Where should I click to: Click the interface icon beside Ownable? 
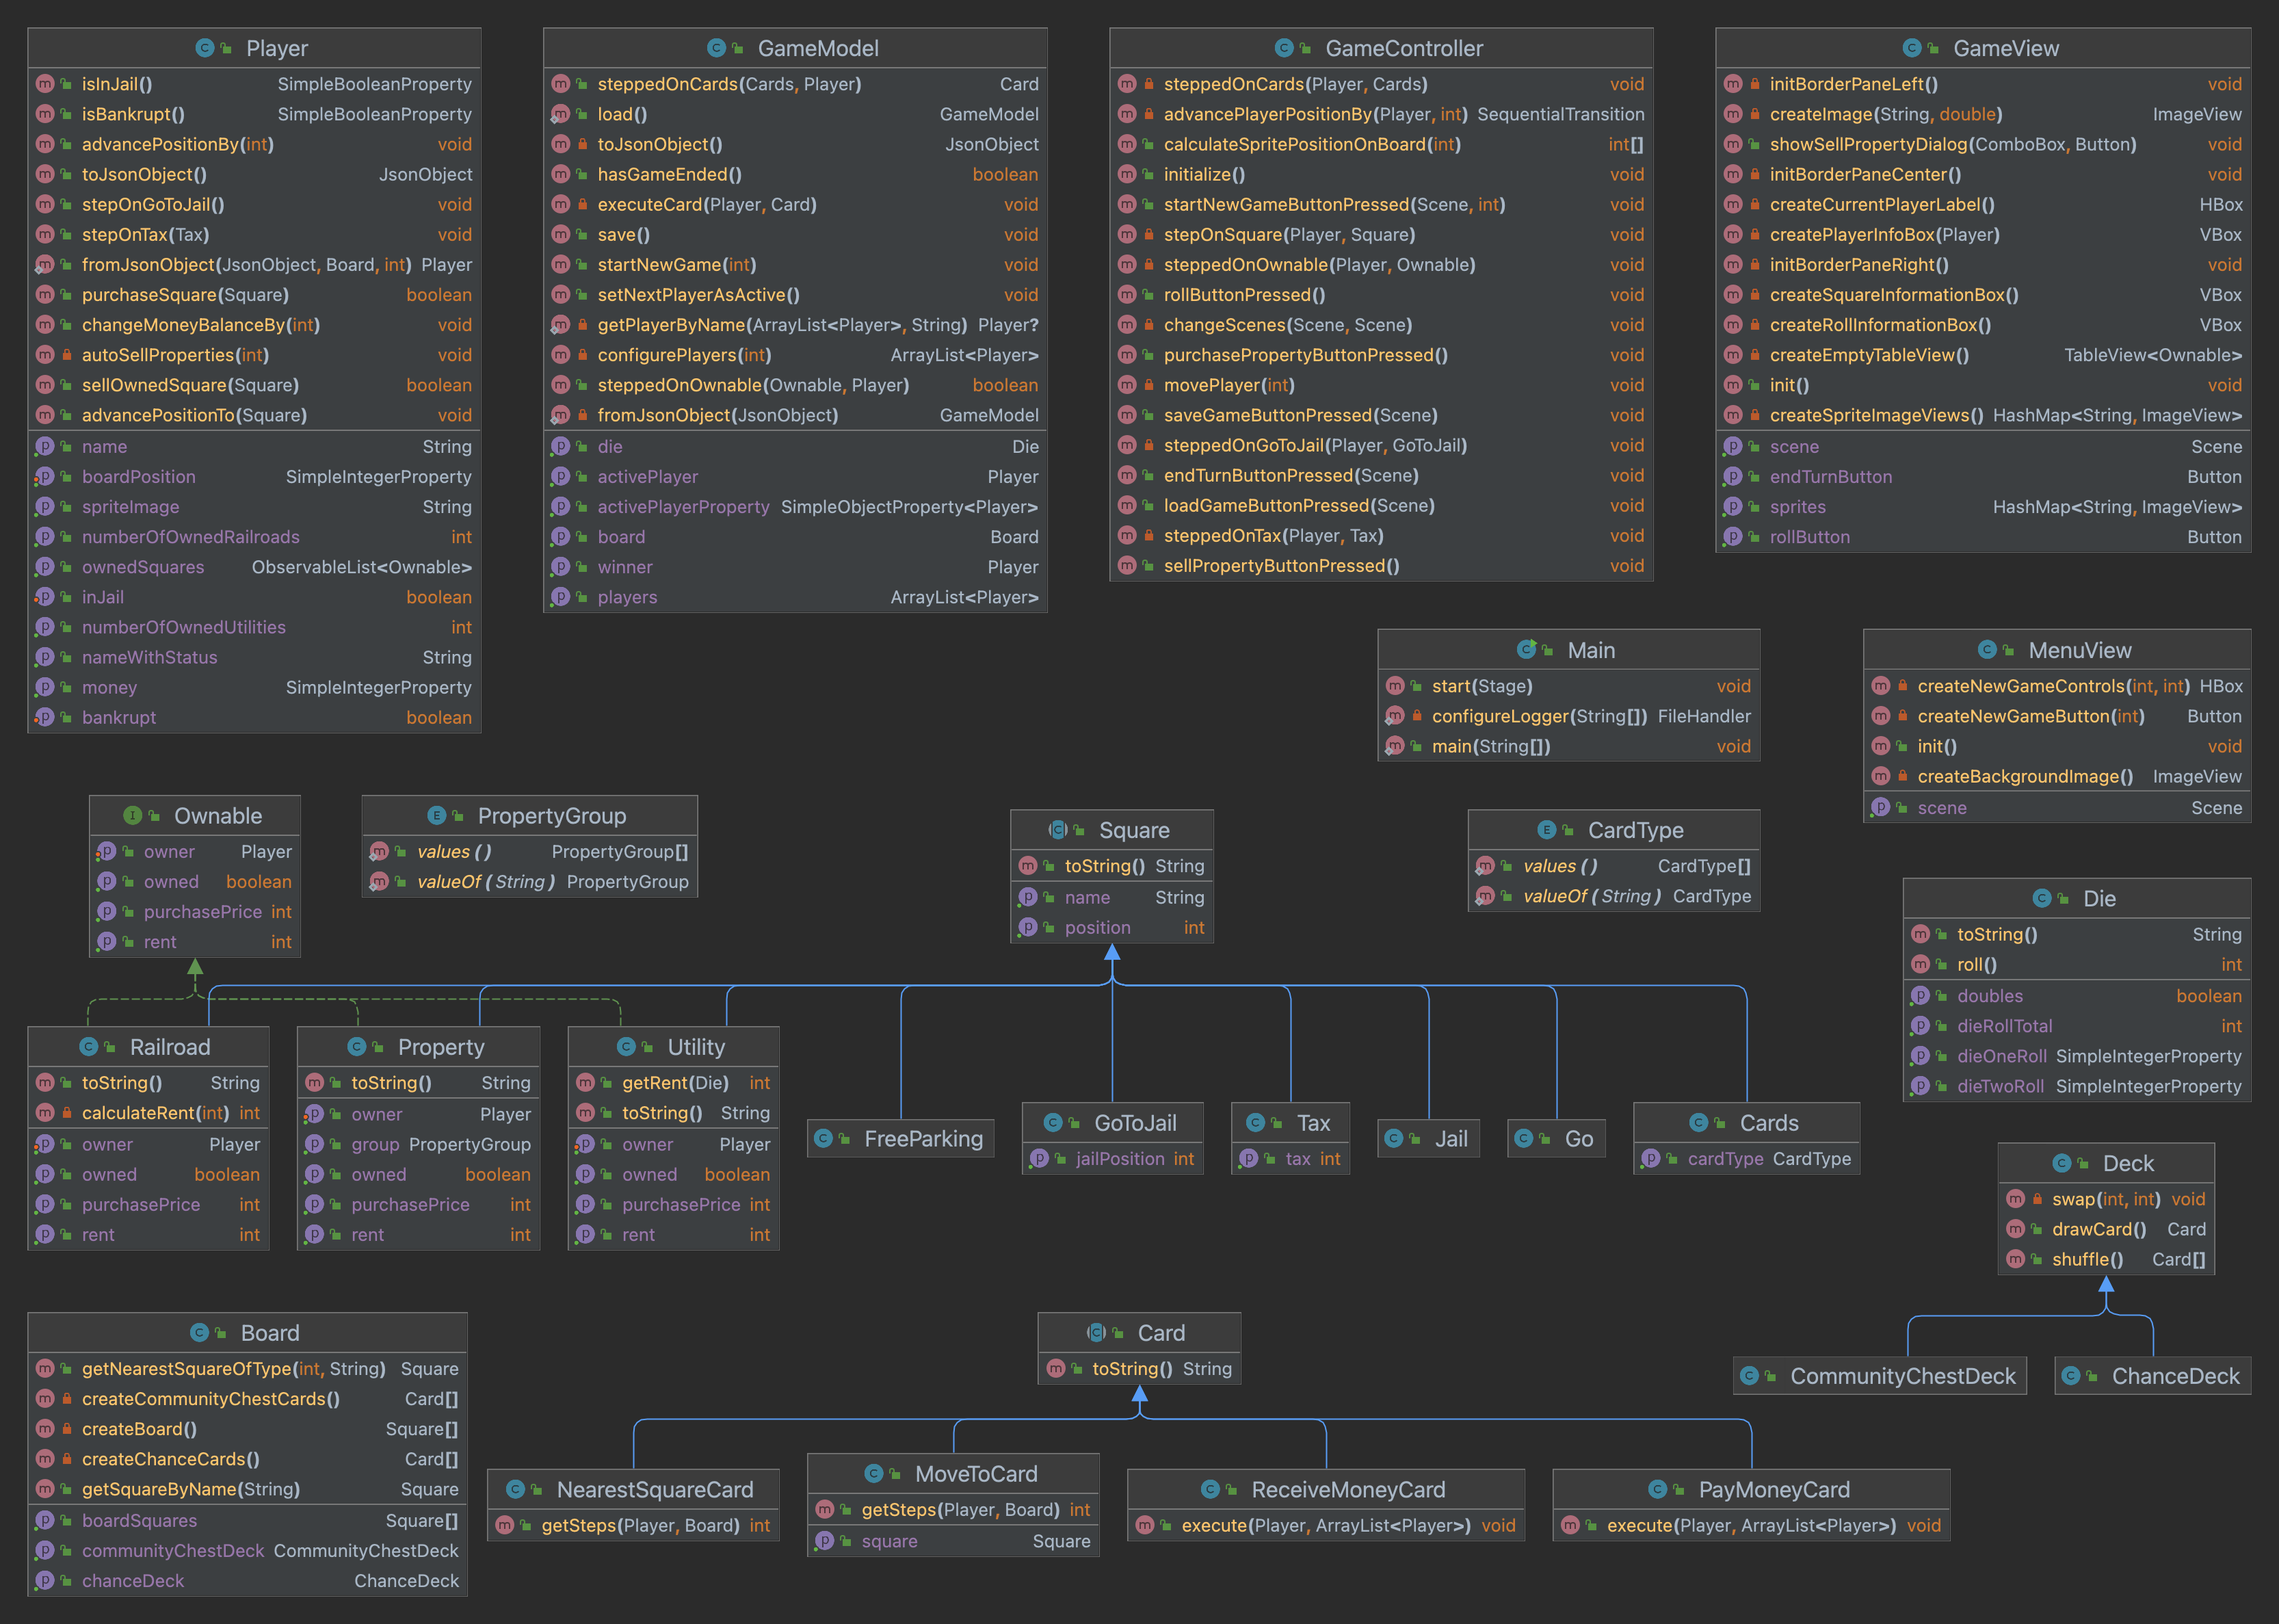[133, 816]
